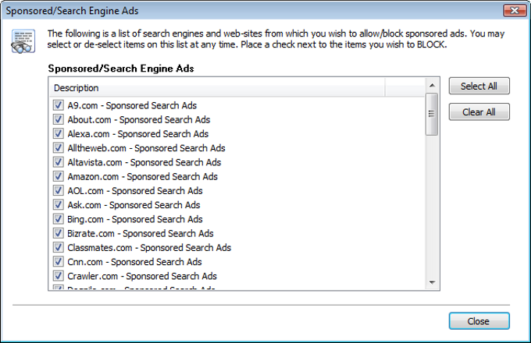Select 'A9.com - Sponsored Search Ads' row text
The image size is (531, 343).
point(132,105)
